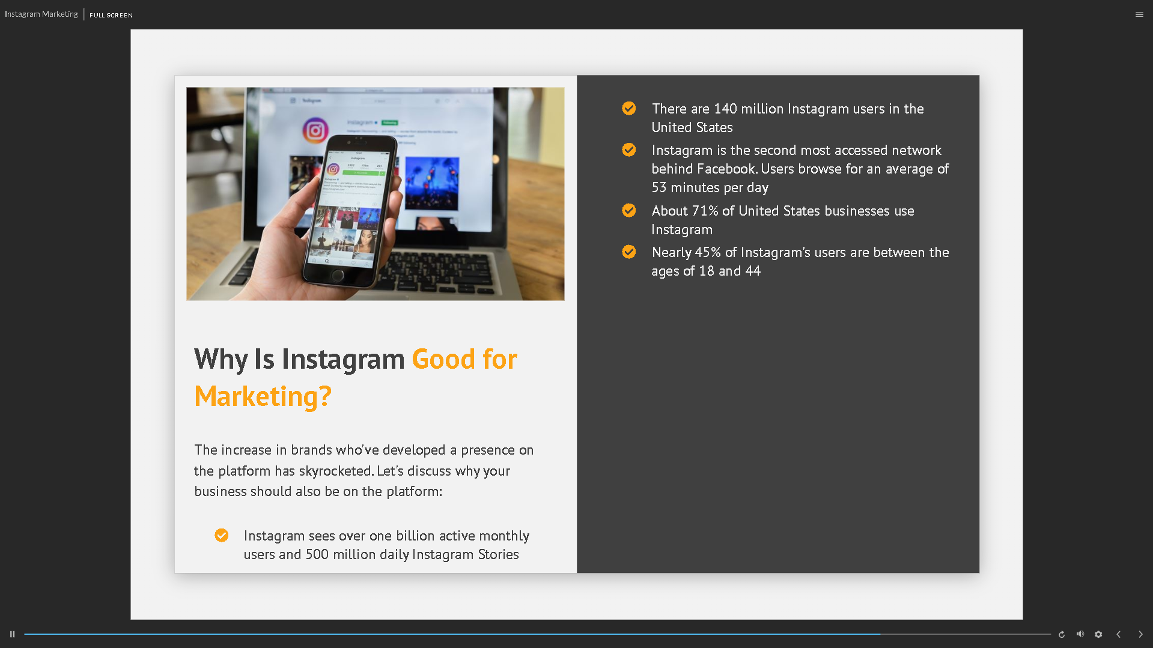Click the intro paragraph about brands skyrocketing

[x=364, y=470]
